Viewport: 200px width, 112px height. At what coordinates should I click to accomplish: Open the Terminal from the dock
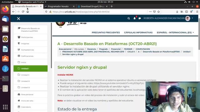pos(5,78)
